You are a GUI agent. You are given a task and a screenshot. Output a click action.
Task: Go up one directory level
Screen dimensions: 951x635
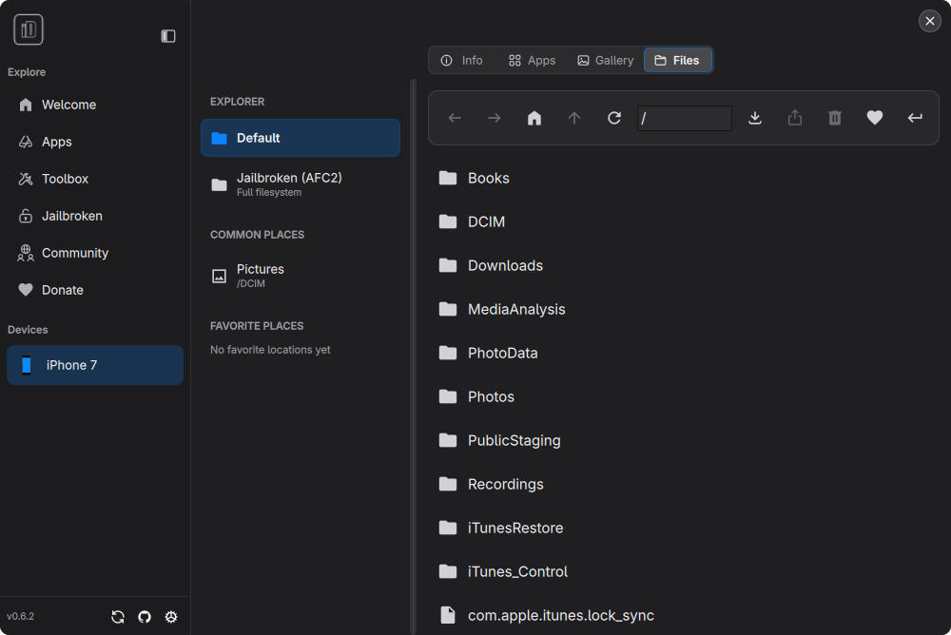point(574,118)
